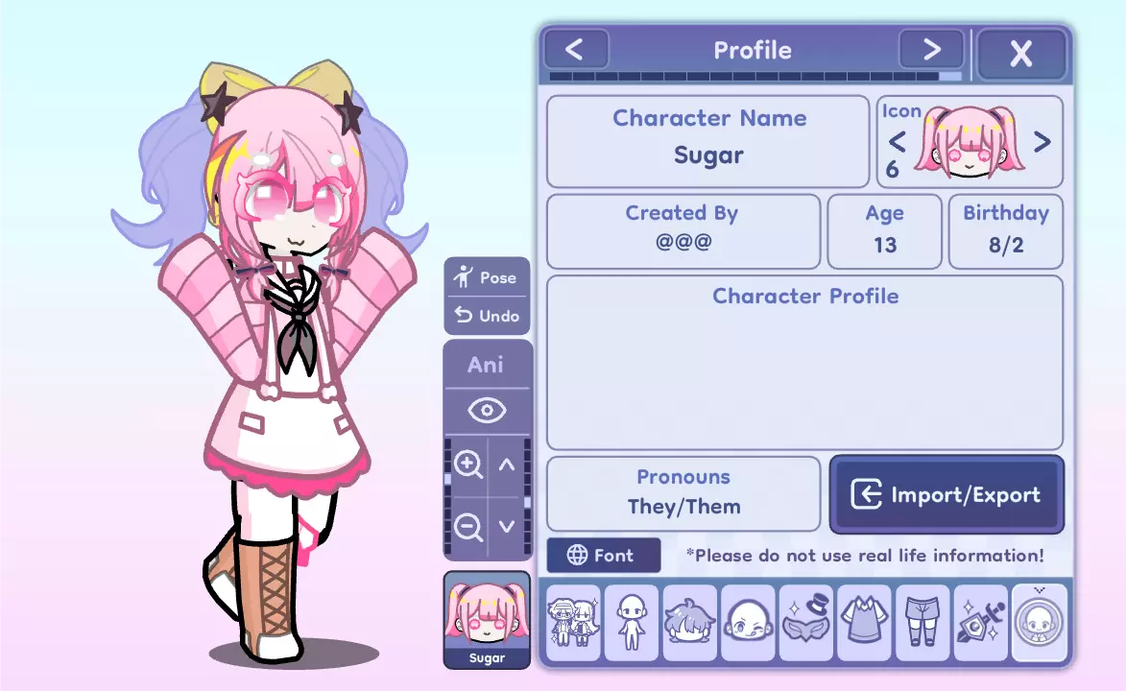Go to previous page with left arrow in Profile header
1126x691 pixels.
coord(575,50)
